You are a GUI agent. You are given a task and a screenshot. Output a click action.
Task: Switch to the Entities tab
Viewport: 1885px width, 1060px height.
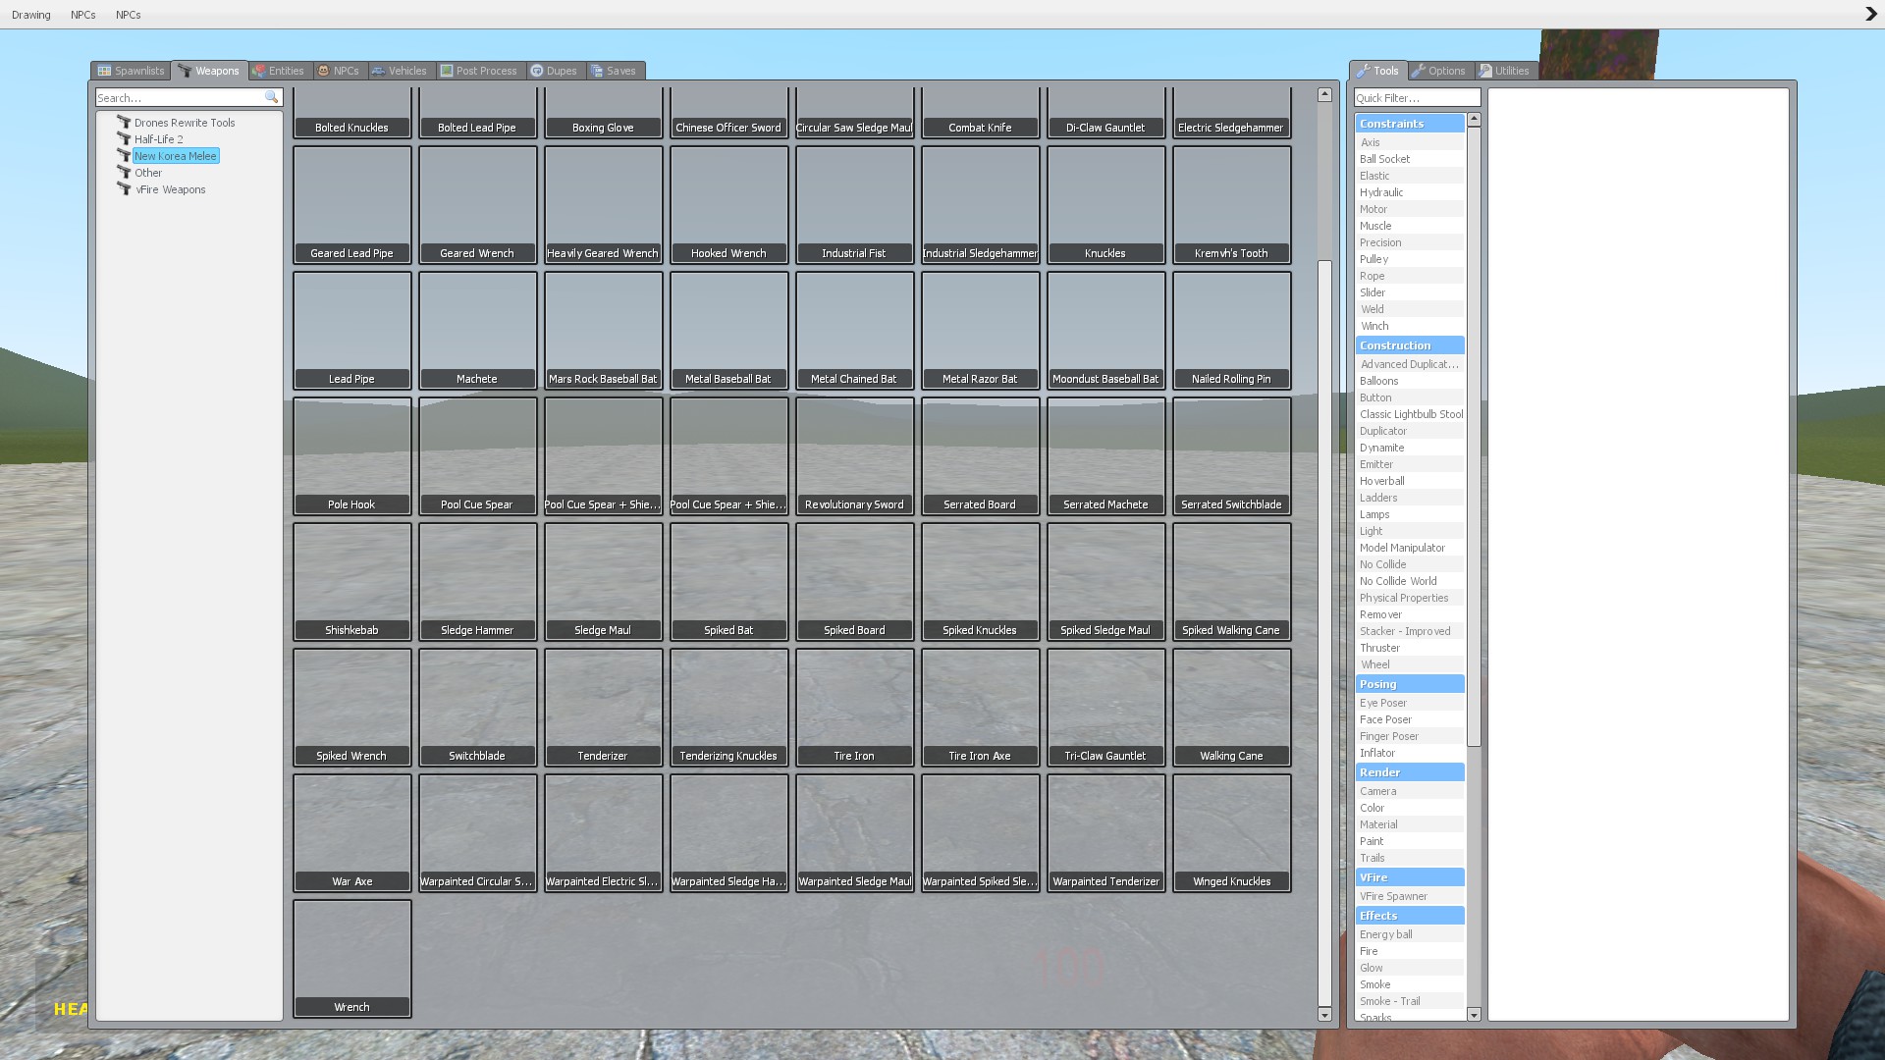pyautogui.click(x=279, y=71)
